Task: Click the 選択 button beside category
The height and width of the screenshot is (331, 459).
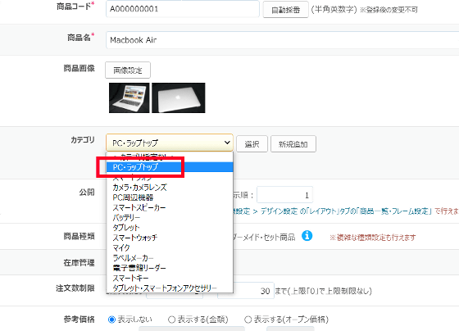Action: pos(252,144)
